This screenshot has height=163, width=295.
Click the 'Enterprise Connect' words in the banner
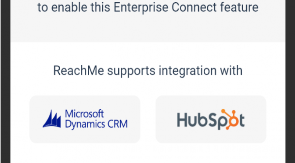165,7
